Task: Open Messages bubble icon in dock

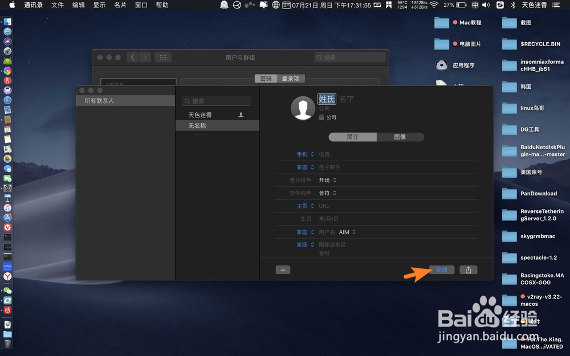Action: click(7, 169)
